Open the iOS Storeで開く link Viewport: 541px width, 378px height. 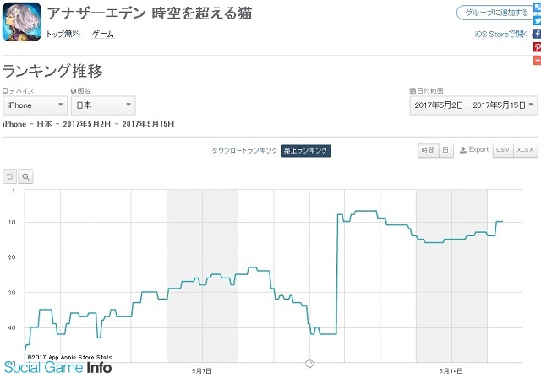[501, 34]
